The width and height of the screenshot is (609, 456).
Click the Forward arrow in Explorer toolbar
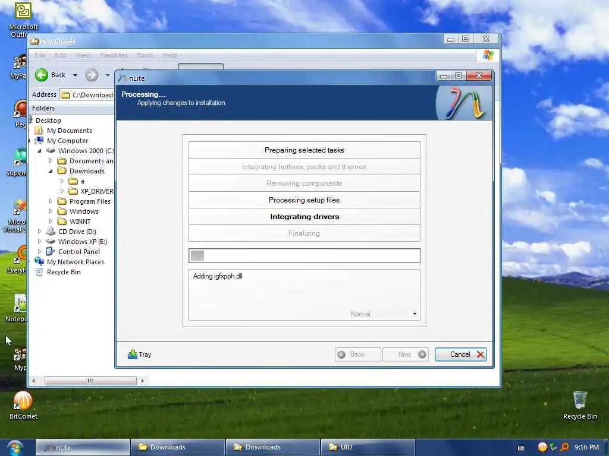tap(92, 75)
